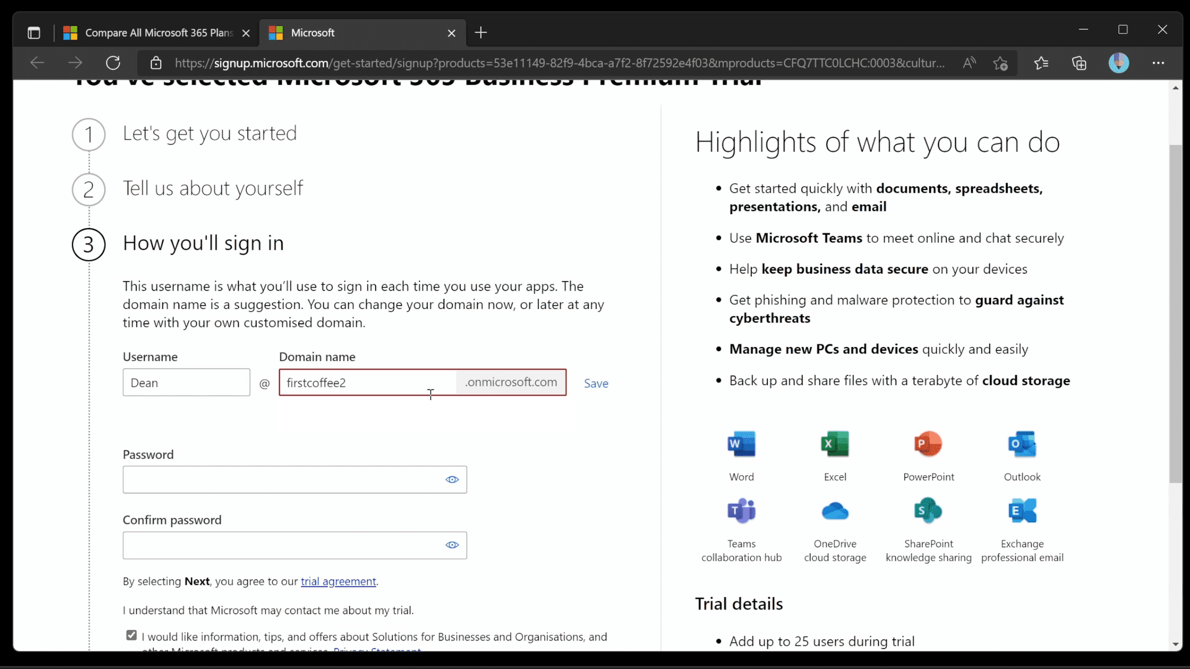1190x669 pixels.
Task: Click the PowerPoint icon
Action: (x=928, y=444)
